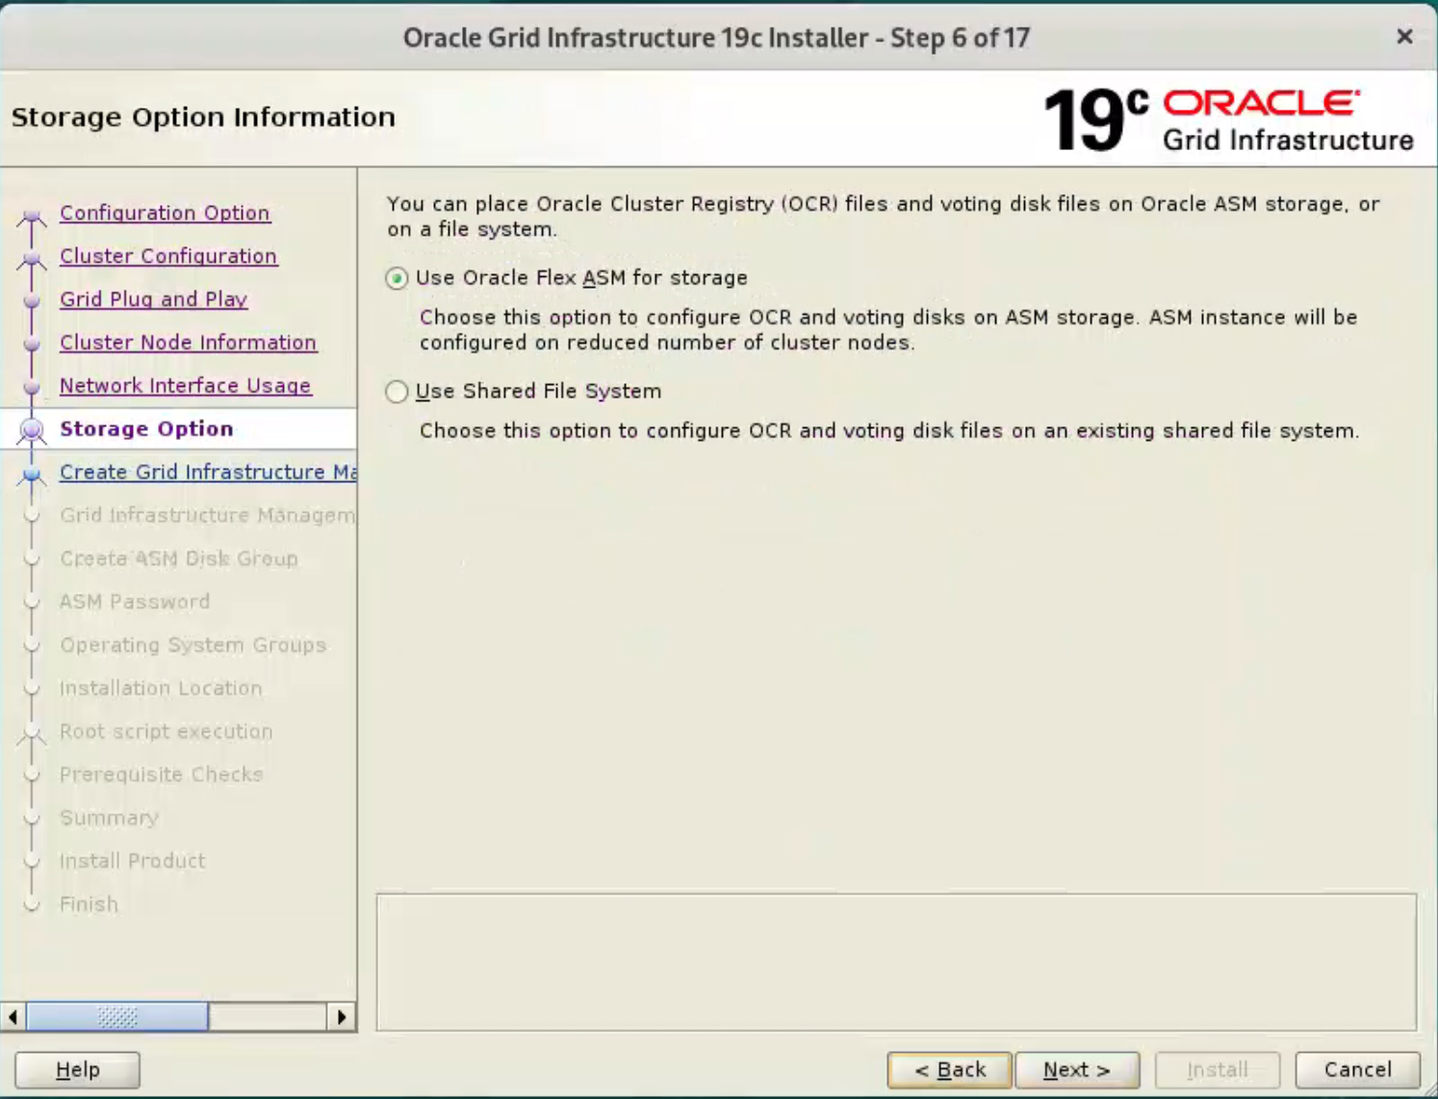Click the horizontal scrollbar thumb in sidebar
The image size is (1438, 1099).
(x=116, y=1017)
